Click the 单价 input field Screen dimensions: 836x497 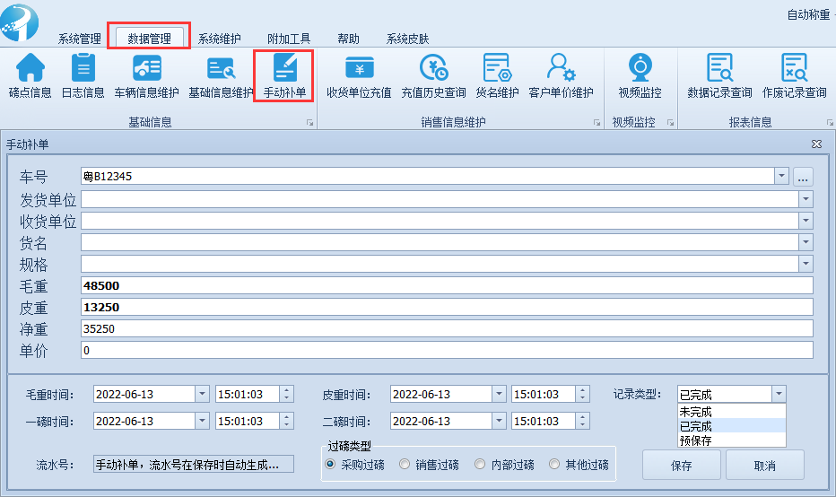(447, 351)
